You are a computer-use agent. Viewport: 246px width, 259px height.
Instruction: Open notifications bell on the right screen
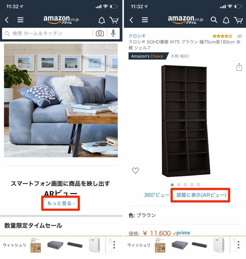[x=226, y=20]
